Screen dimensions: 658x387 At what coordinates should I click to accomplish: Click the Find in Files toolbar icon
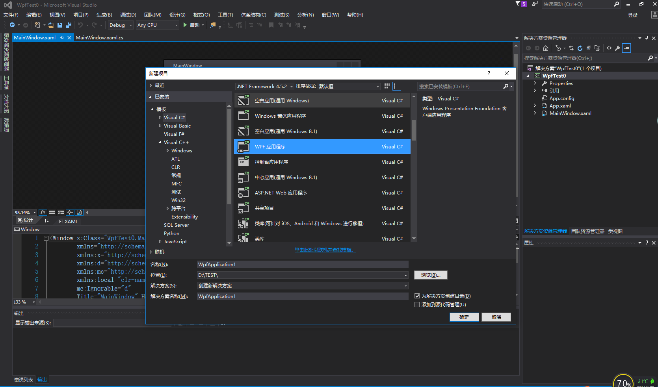(x=213, y=25)
